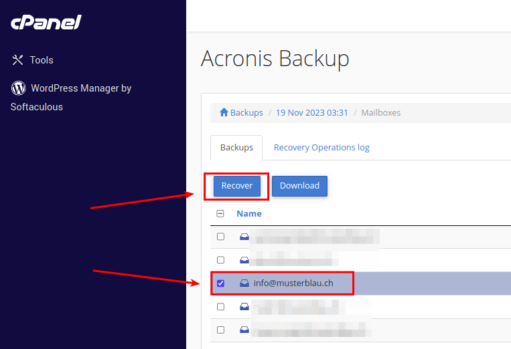511x349 pixels.
Task: Open the 19 Nov 2023 03:31 breadcrumb
Action: click(312, 112)
